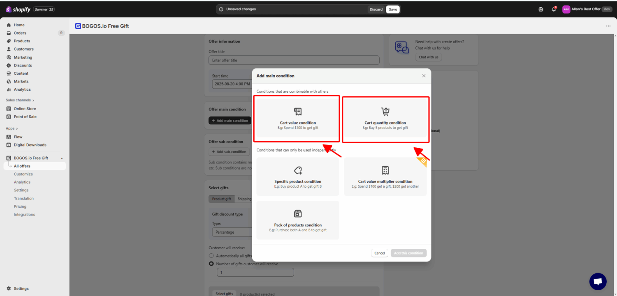The width and height of the screenshot is (617, 296).
Task: Open Markets via its globe icon
Action: [x=9, y=81]
